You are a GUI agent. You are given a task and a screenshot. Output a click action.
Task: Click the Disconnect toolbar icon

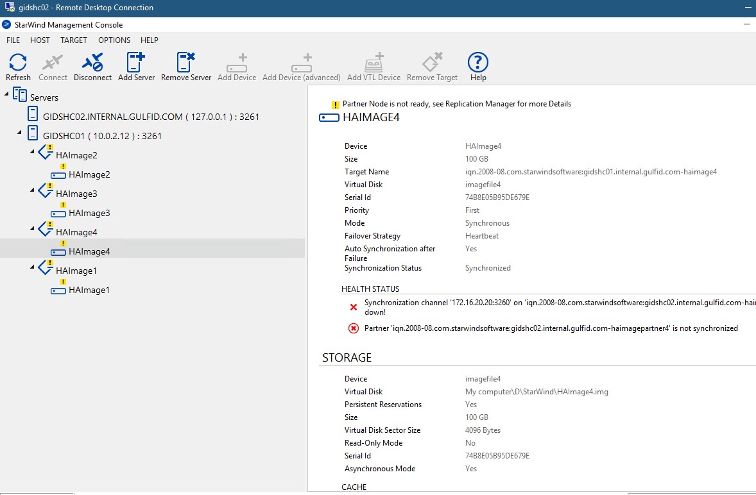click(92, 62)
